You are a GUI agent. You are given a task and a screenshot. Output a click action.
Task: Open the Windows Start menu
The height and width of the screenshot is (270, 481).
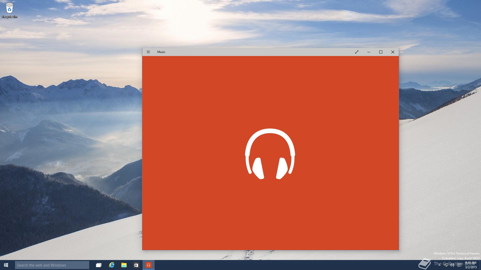tap(6, 265)
